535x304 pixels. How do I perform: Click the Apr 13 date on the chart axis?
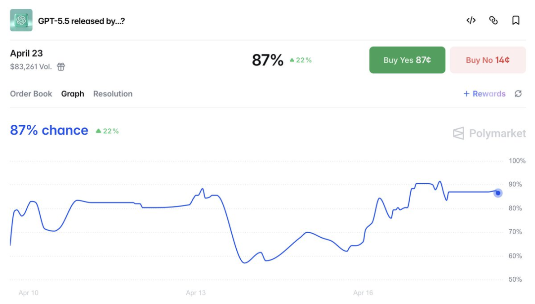tap(196, 293)
